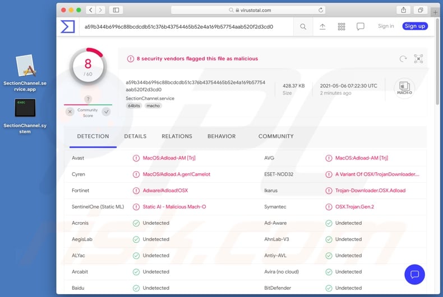Image resolution: width=443 pixels, height=297 pixels.
Task: Click Static AI - Malicious Mach-O result
Action: (174, 207)
